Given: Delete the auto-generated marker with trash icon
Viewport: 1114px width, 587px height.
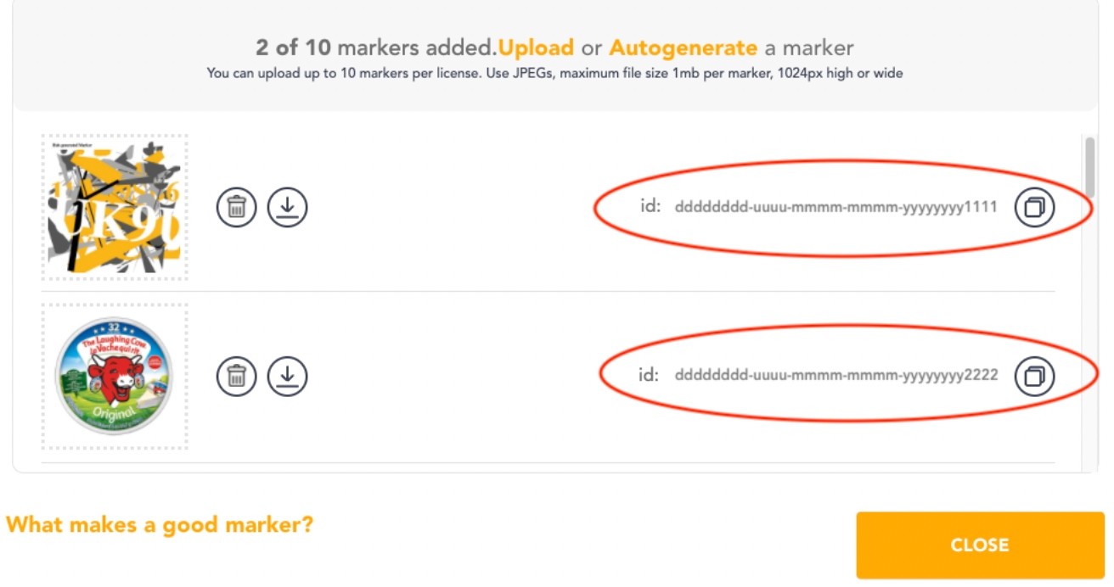Looking at the screenshot, I should click(237, 207).
